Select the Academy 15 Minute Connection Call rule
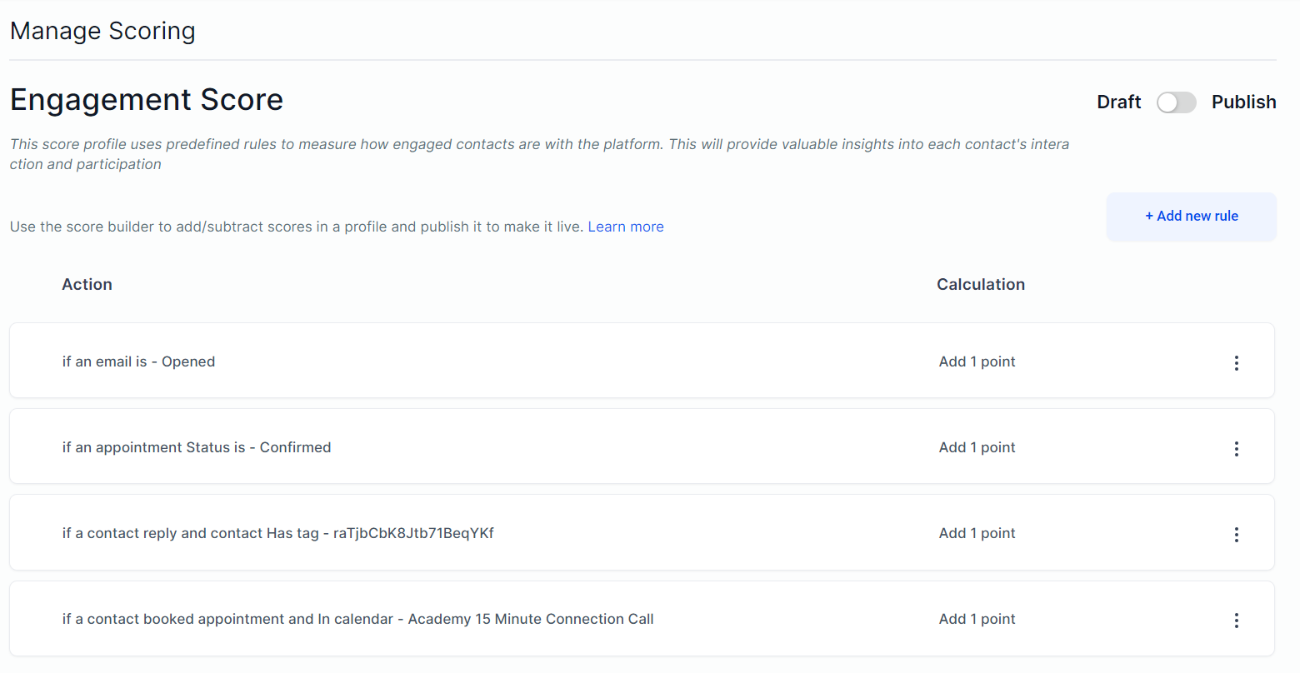Image resolution: width=1300 pixels, height=673 pixels. 357,619
